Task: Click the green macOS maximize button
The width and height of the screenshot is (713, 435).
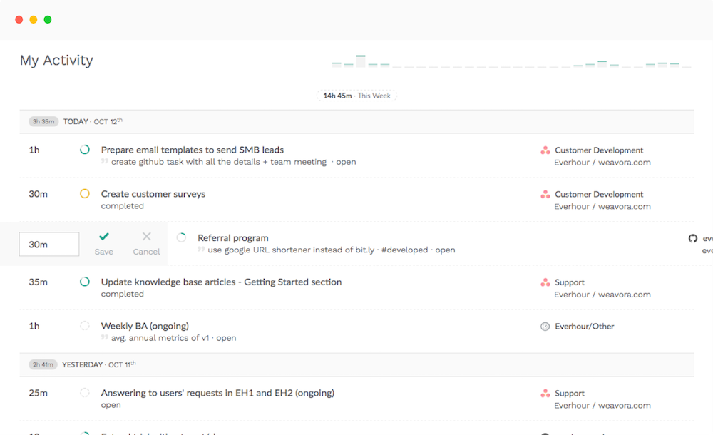Action: coord(48,19)
